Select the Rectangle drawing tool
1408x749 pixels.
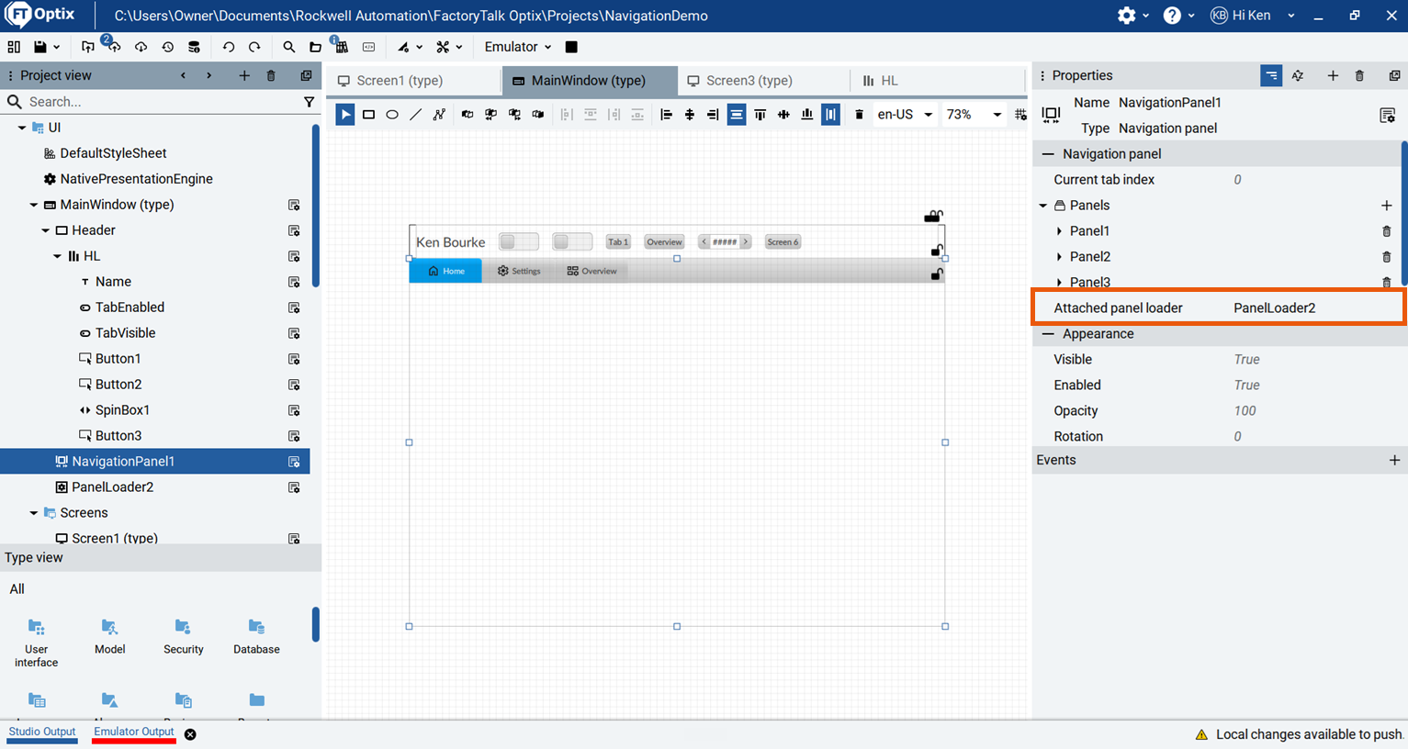coord(368,115)
